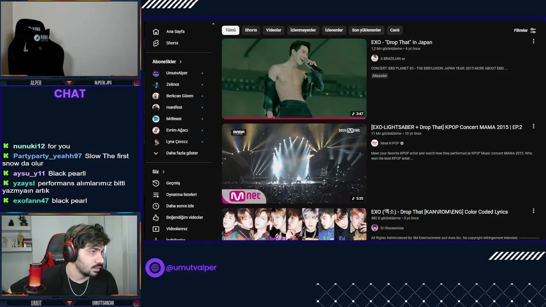This screenshot has width=546, height=307.
Task: Select the İzlenenler filter chip
Action: pos(334,30)
